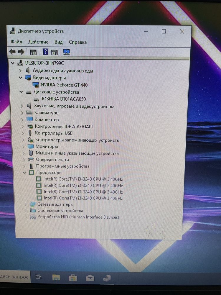Viewport: 221px width, 295px height.
Task: Open Mail app from the taskbar
Action: coord(90,278)
